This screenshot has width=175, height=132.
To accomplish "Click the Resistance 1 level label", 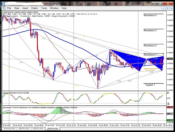I will click(x=150, y=55).
